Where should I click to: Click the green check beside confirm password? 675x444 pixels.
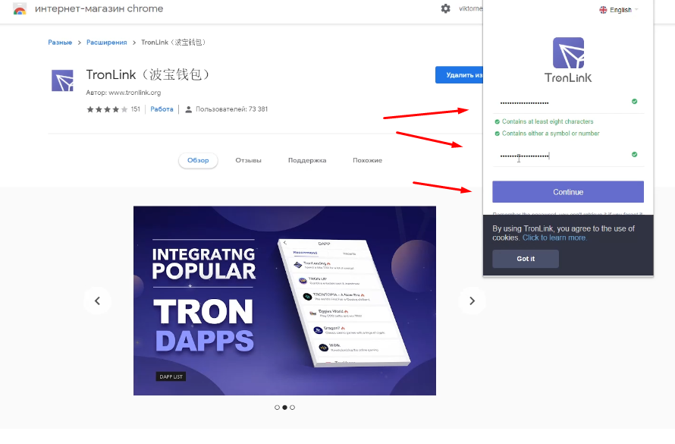[634, 154]
